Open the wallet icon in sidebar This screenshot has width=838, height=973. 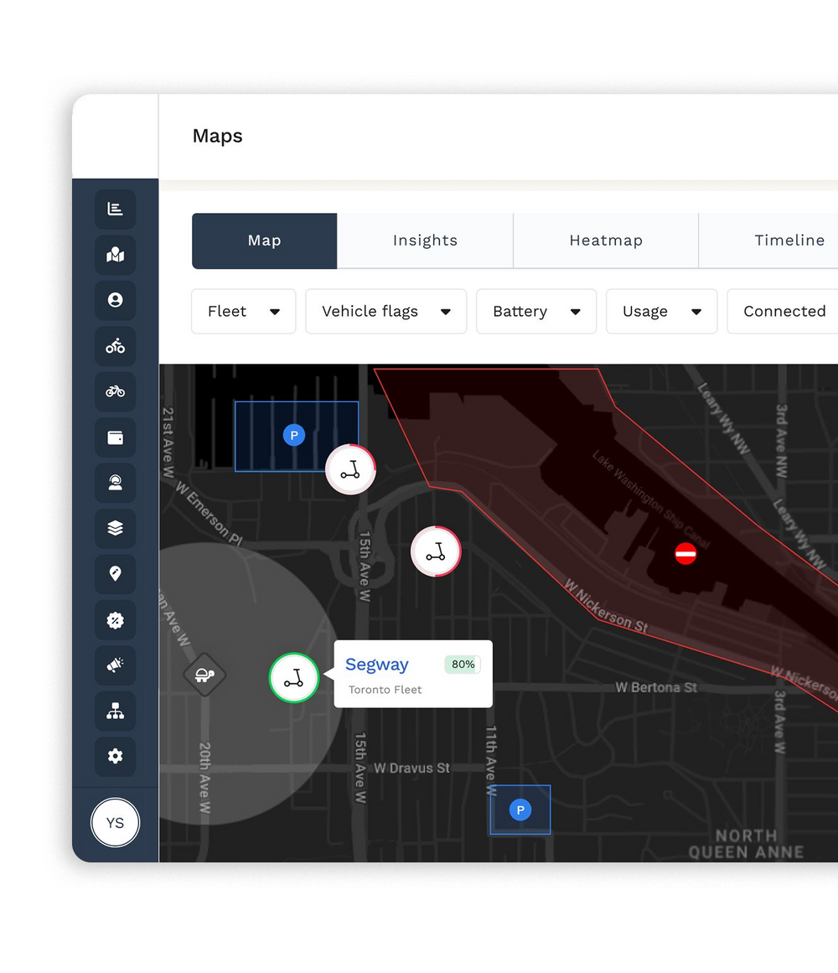tap(116, 437)
